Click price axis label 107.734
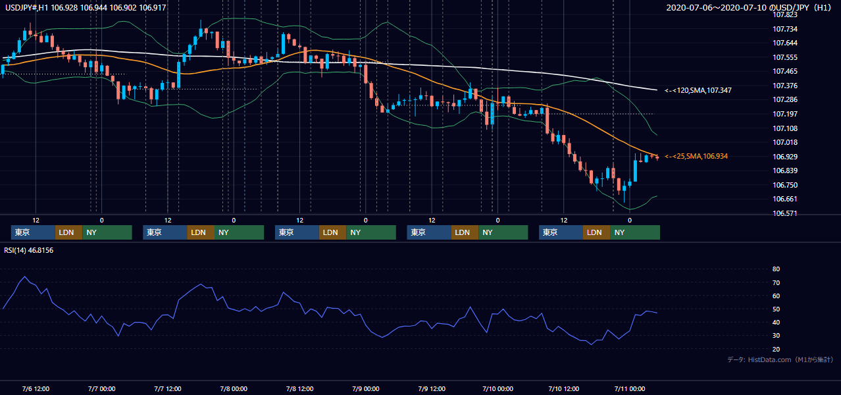 [x=785, y=29]
